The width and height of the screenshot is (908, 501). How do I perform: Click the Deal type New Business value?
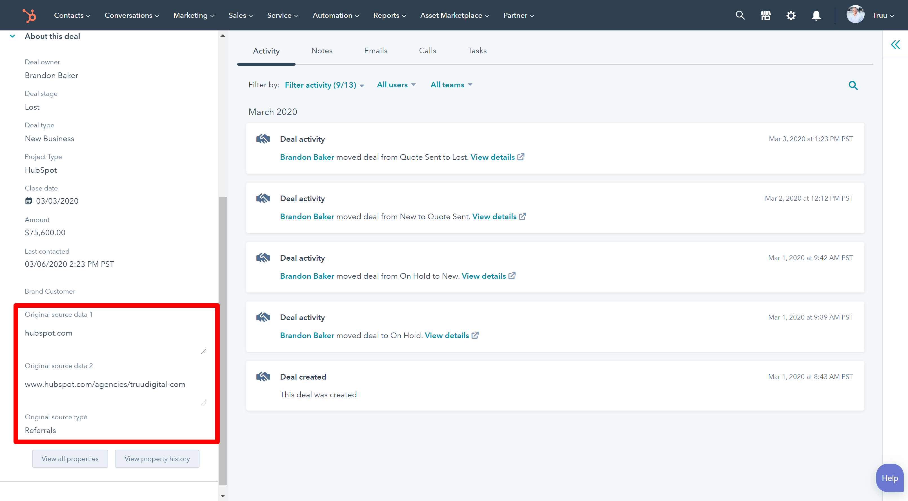click(49, 139)
